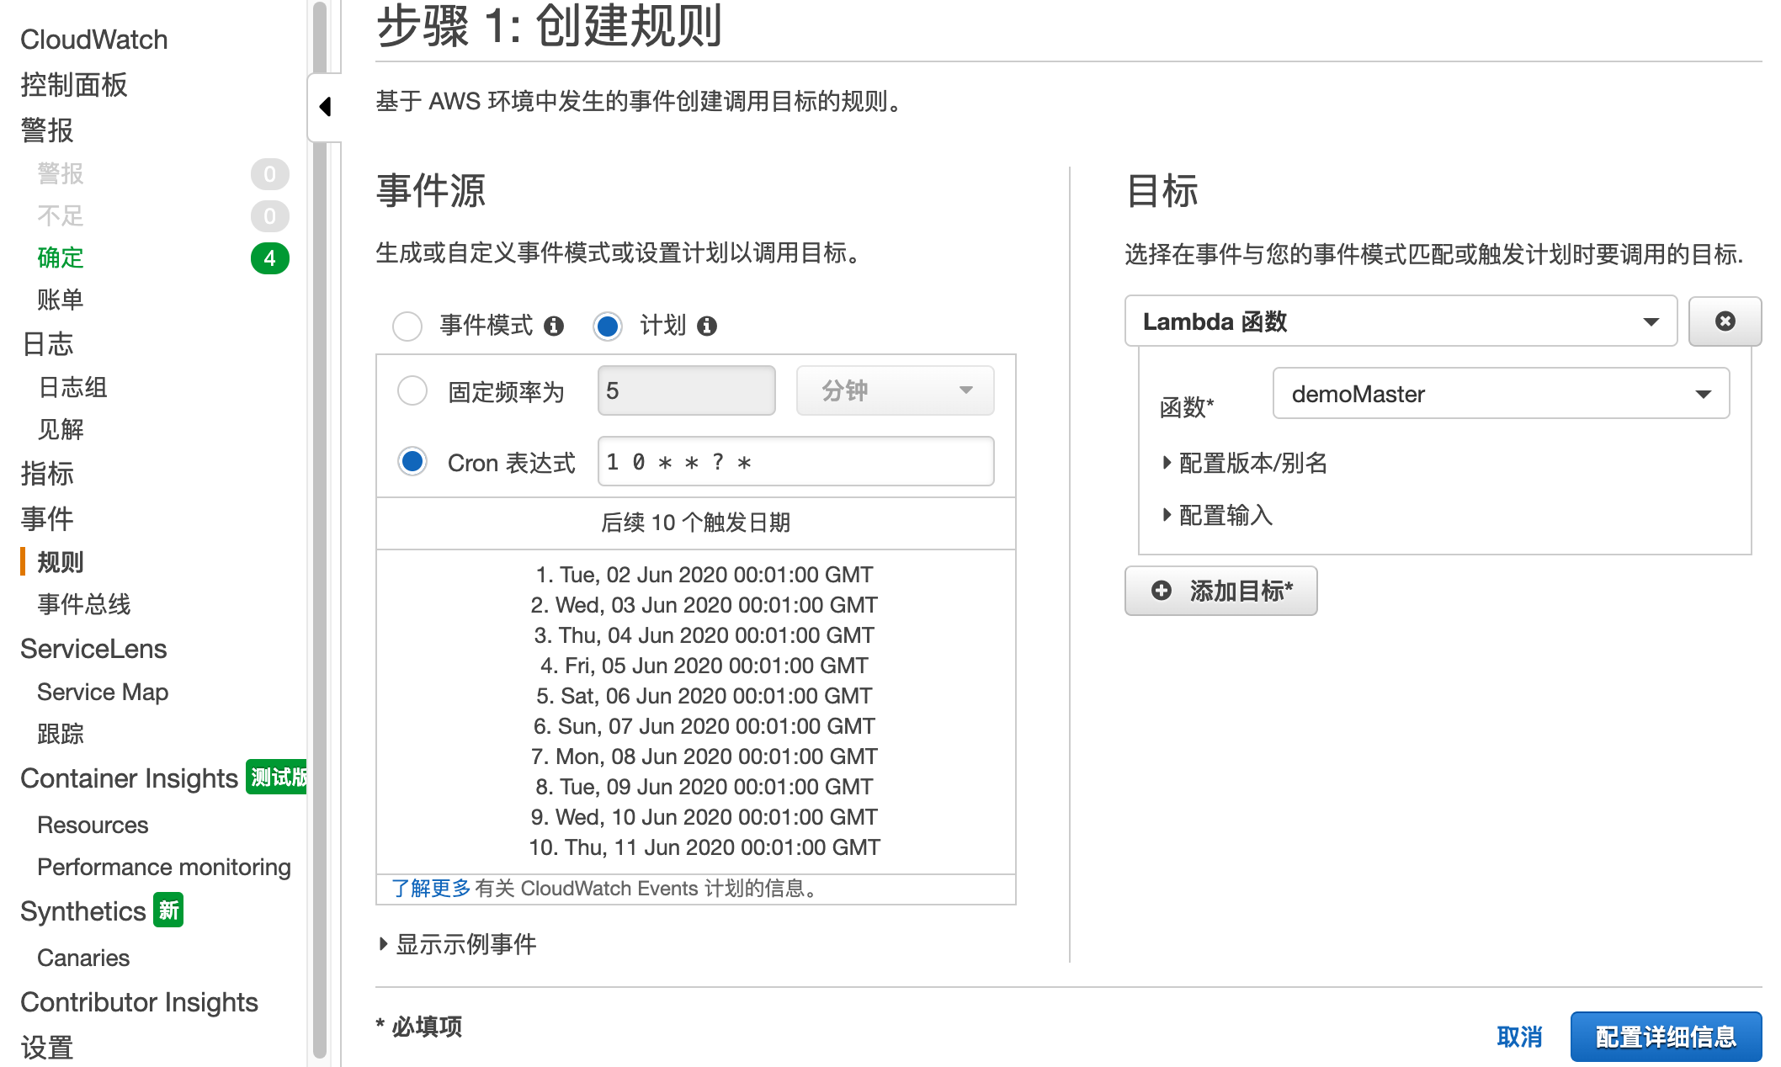
Task: Expand the 配置版本/别名 section
Action: point(1244,463)
